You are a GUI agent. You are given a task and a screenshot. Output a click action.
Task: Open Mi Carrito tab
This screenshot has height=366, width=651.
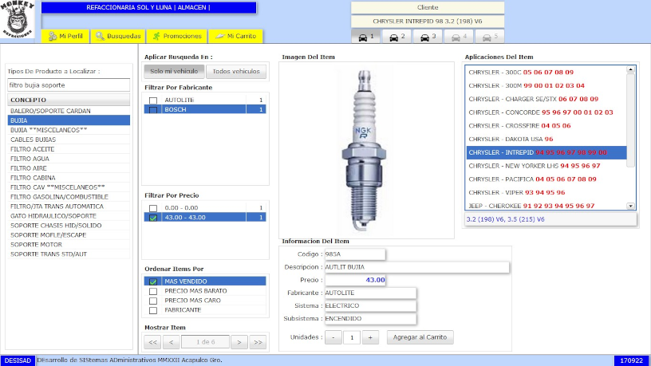pyautogui.click(x=235, y=36)
